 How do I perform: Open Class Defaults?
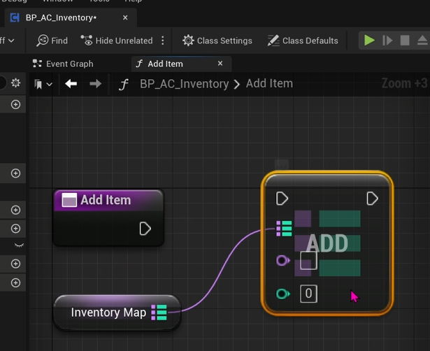303,41
